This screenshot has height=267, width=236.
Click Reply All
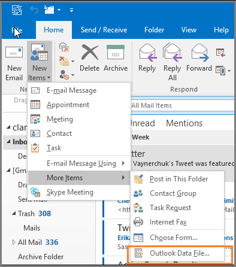173,62
